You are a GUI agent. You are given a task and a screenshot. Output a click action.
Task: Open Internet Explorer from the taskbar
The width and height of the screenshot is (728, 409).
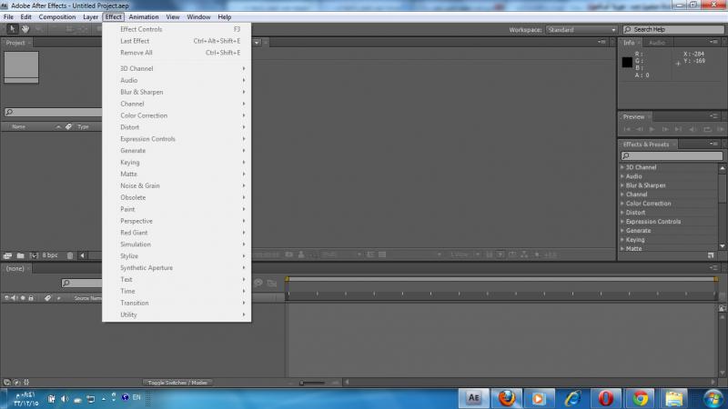[572, 398]
